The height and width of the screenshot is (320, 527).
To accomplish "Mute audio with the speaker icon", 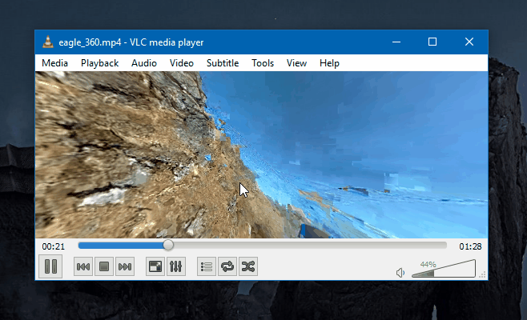I will tap(400, 273).
